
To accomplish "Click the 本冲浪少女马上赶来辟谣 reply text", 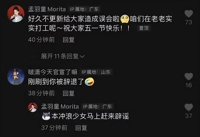I will [90, 116].
